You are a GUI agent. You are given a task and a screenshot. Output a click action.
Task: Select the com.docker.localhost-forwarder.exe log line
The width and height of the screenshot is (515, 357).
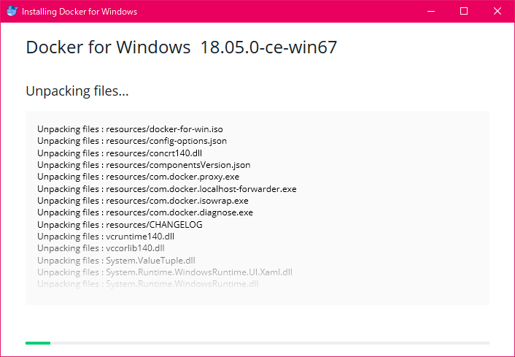167,189
